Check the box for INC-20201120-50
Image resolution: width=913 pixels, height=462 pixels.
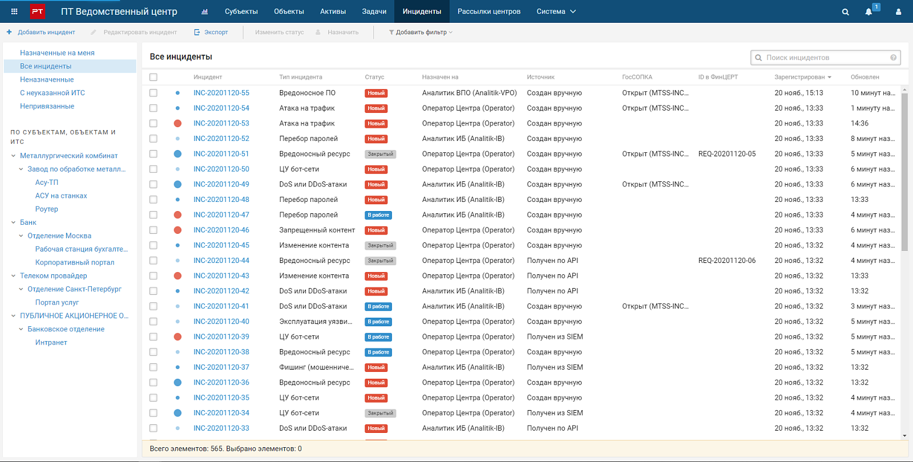tap(153, 169)
